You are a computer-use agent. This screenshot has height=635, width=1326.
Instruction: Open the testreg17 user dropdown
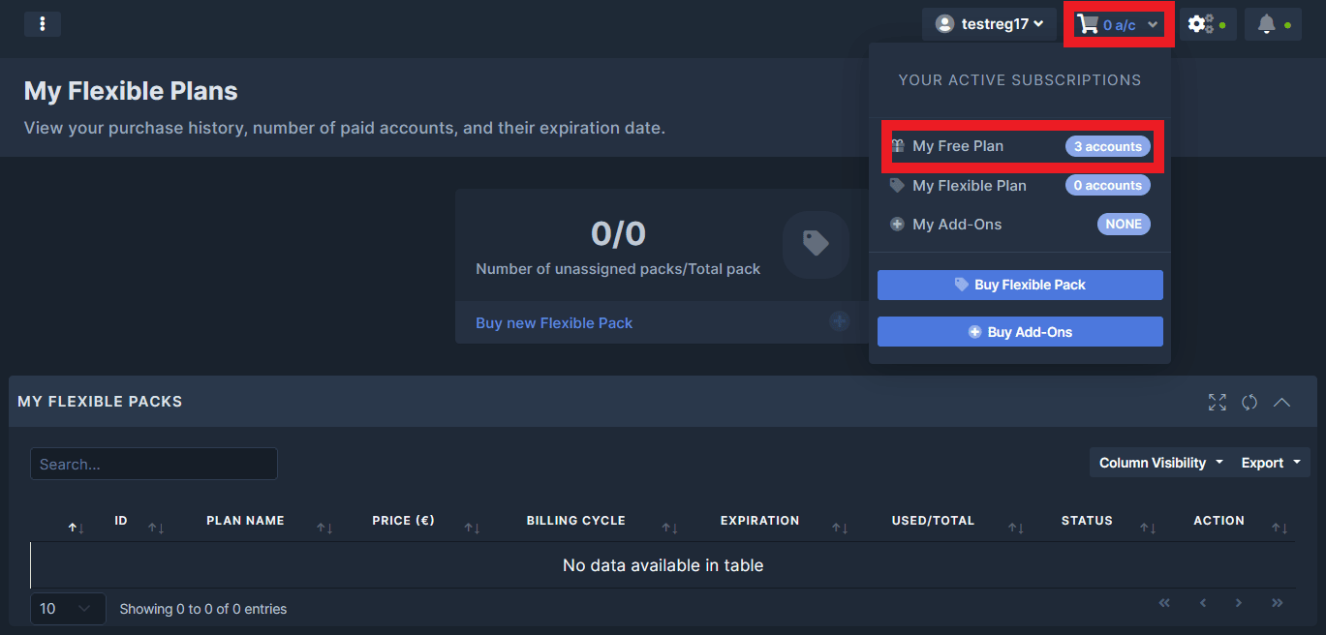989,24
